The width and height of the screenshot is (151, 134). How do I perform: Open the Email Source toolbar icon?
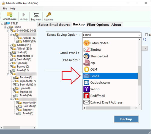9,14
